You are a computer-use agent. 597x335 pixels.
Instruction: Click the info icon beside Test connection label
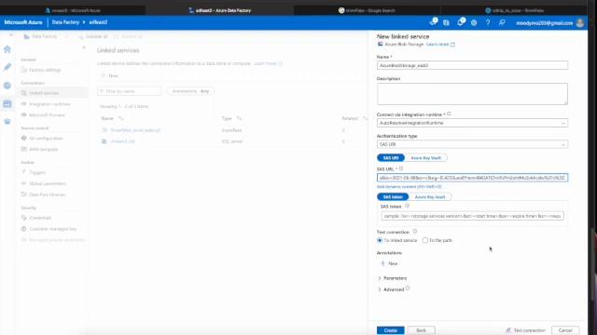[414, 232]
